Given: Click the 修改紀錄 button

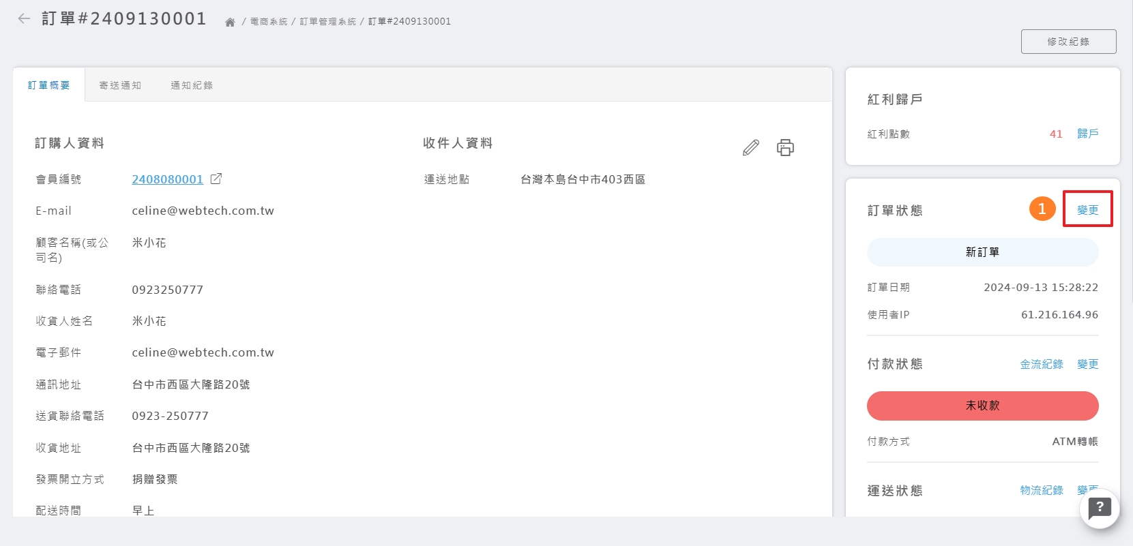Looking at the screenshot, I should (1068, 42).
